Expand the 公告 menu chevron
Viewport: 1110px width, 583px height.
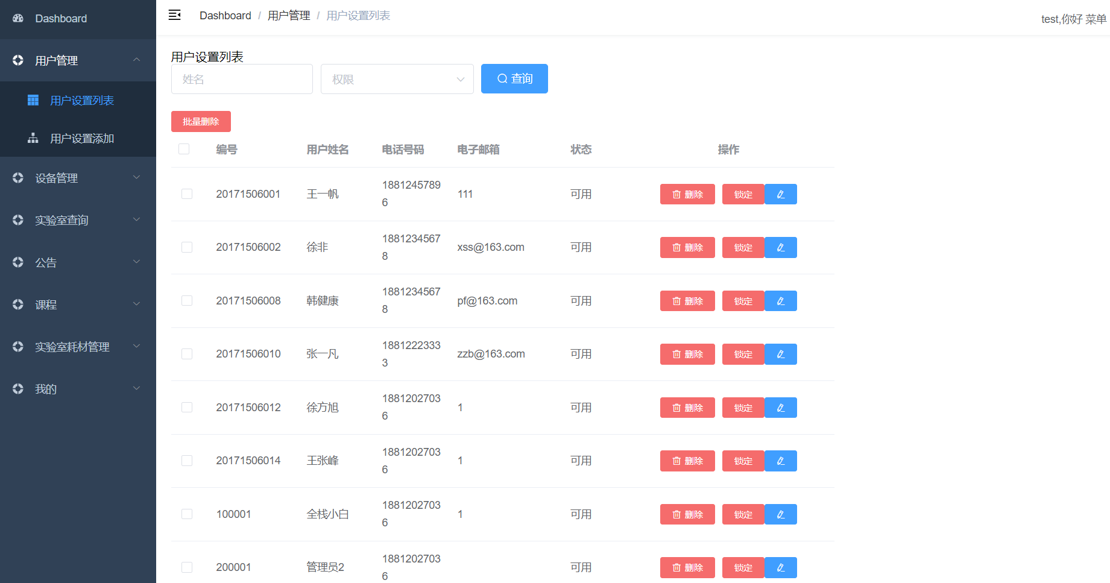pos(137,262)
